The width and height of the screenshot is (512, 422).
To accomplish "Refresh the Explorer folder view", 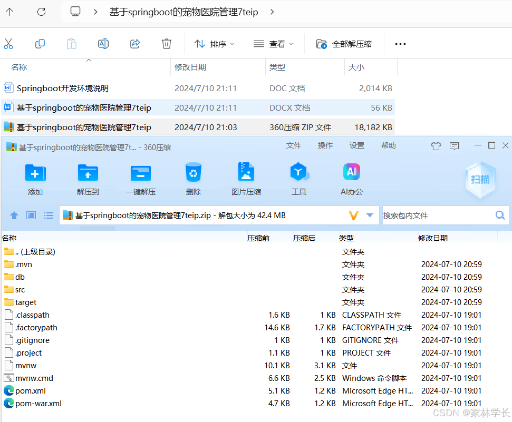I will point(42,12).
